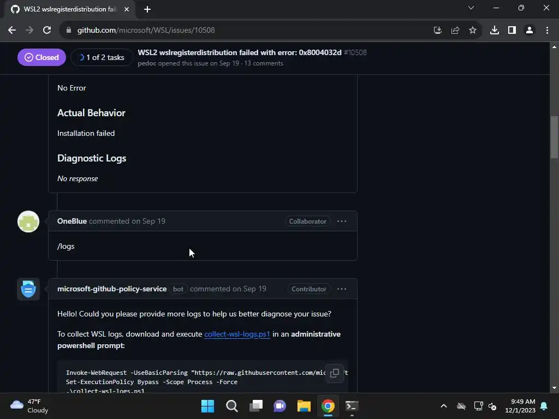Image resolution: width=559 pixels, height=419 pixels.
Task: Bookmark this page with star icon
Action: pyautogui.click(x=473, y=31)
